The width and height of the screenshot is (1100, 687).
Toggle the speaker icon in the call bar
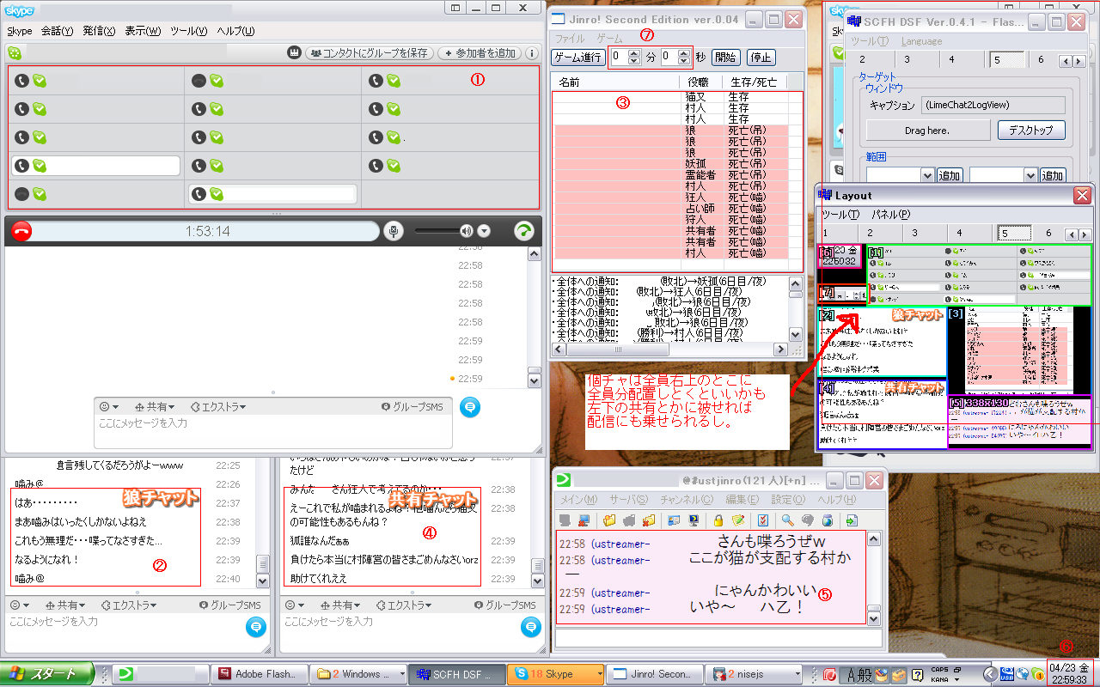[x=466, y=231]
